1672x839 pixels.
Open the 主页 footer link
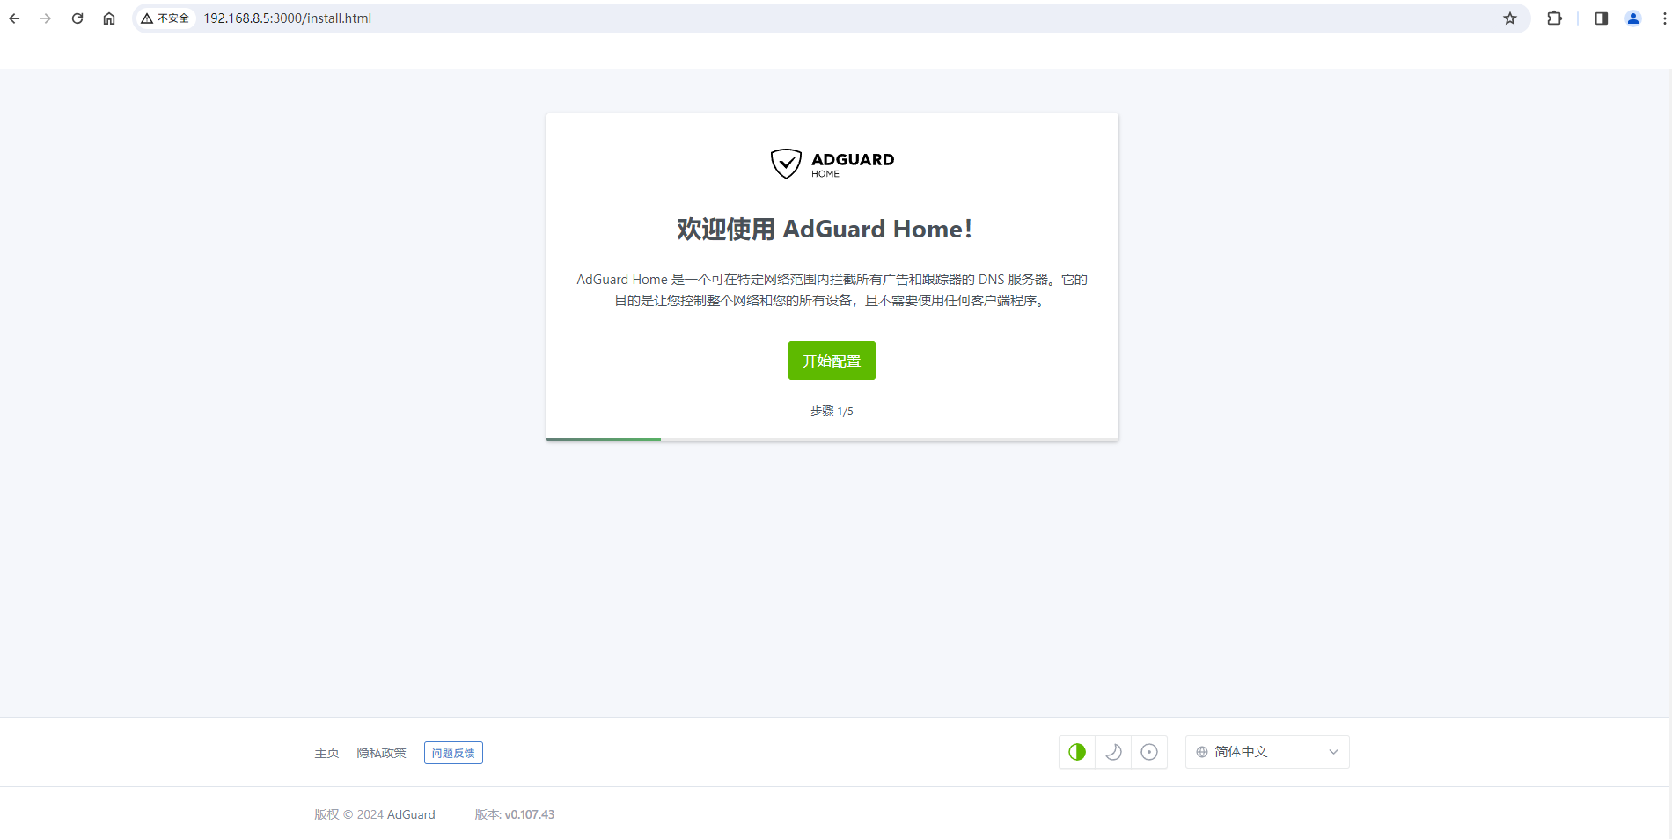pos(326,753)
